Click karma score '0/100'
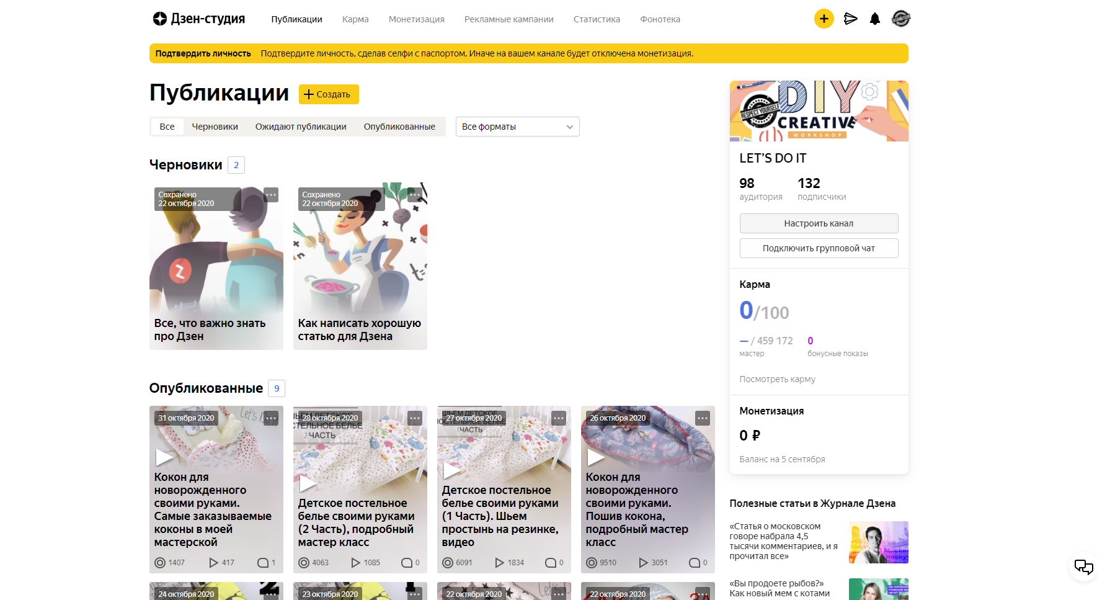 pyautogui.click(x=764, y=310)
